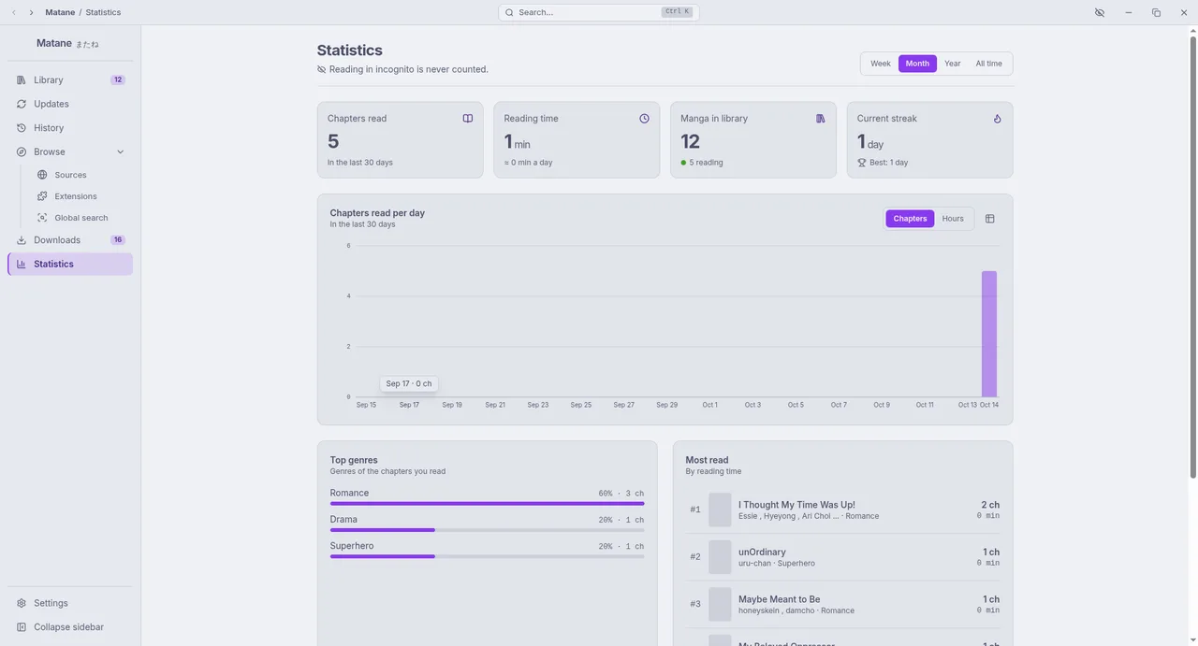The image size is (1198, 646).
Task: Open History in the sidebar
Action: pyautogui.click(x=70, y=128)
